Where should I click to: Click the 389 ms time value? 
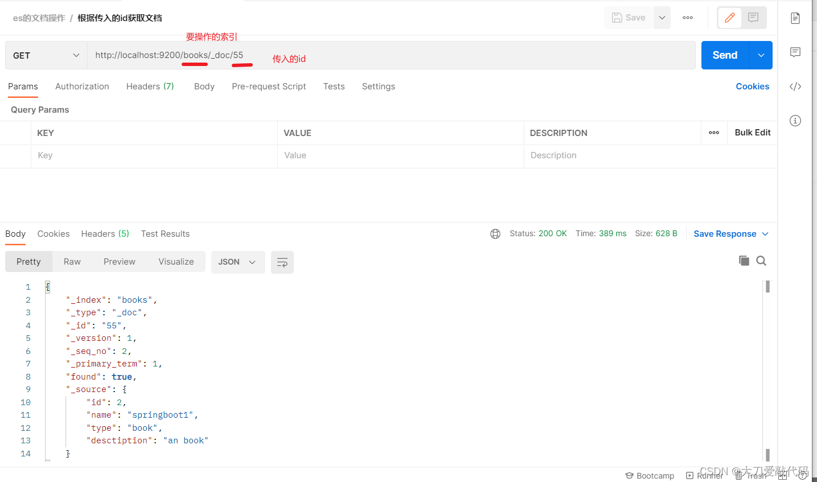point(613,233)
